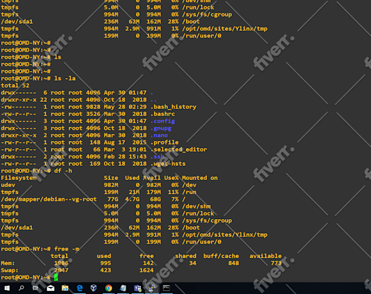
Task: Click the 'Mounted on' column header
Action: tap(200, 178)
